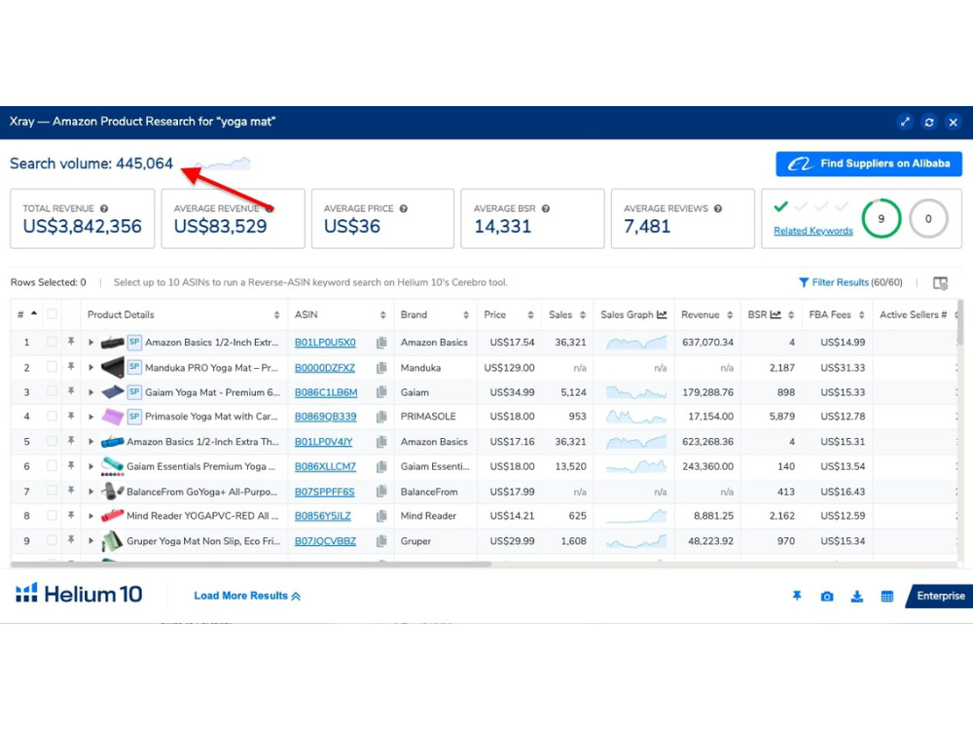The image size is (973, 730).
Task: Select checkbox for row 4 Primasole
Action: 53,416
